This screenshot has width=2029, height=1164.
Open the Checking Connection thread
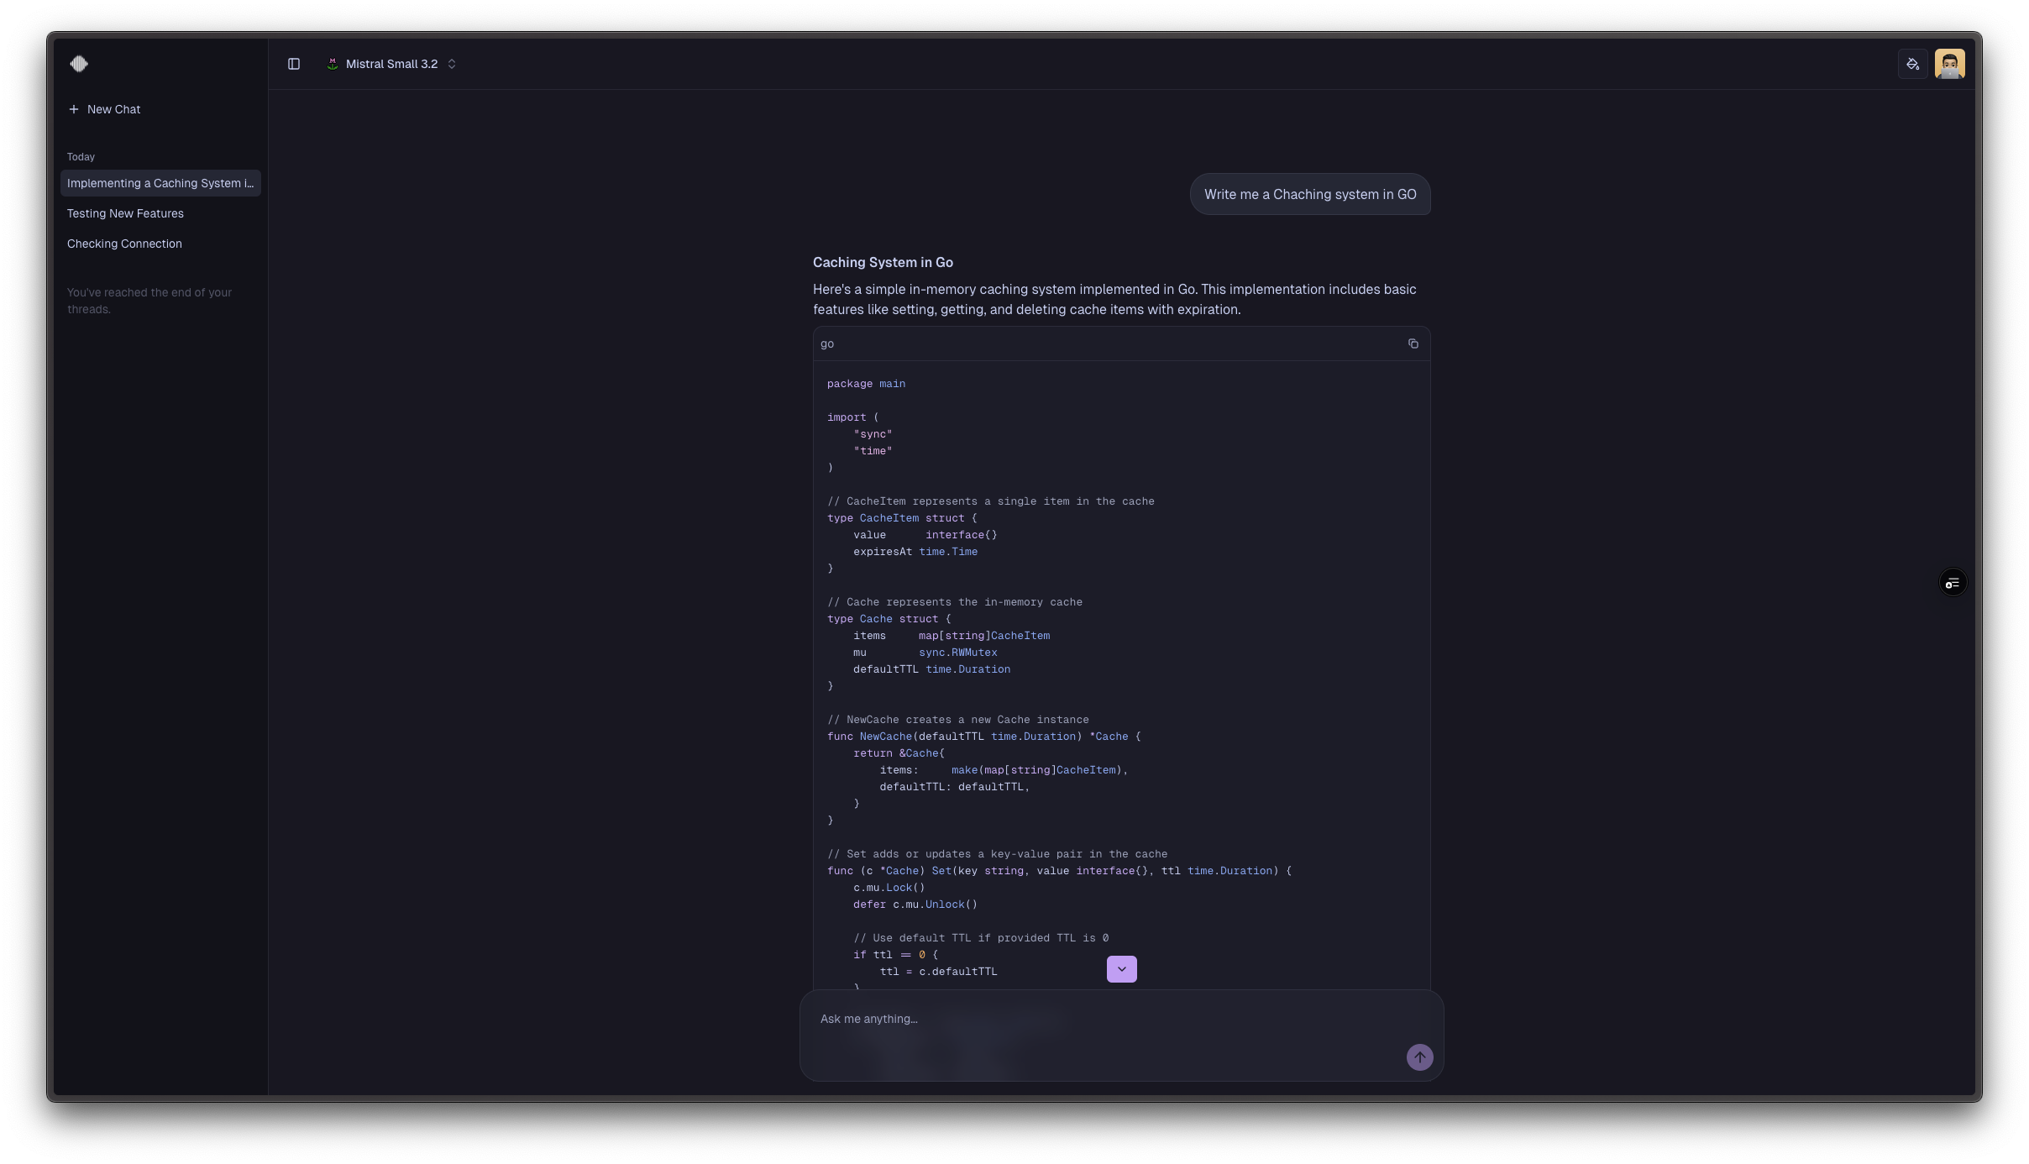124,244
